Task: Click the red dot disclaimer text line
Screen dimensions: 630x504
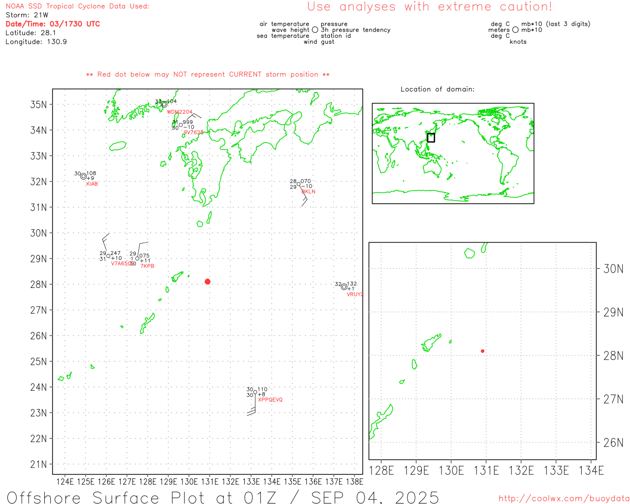Action: [x=208, y=74]
